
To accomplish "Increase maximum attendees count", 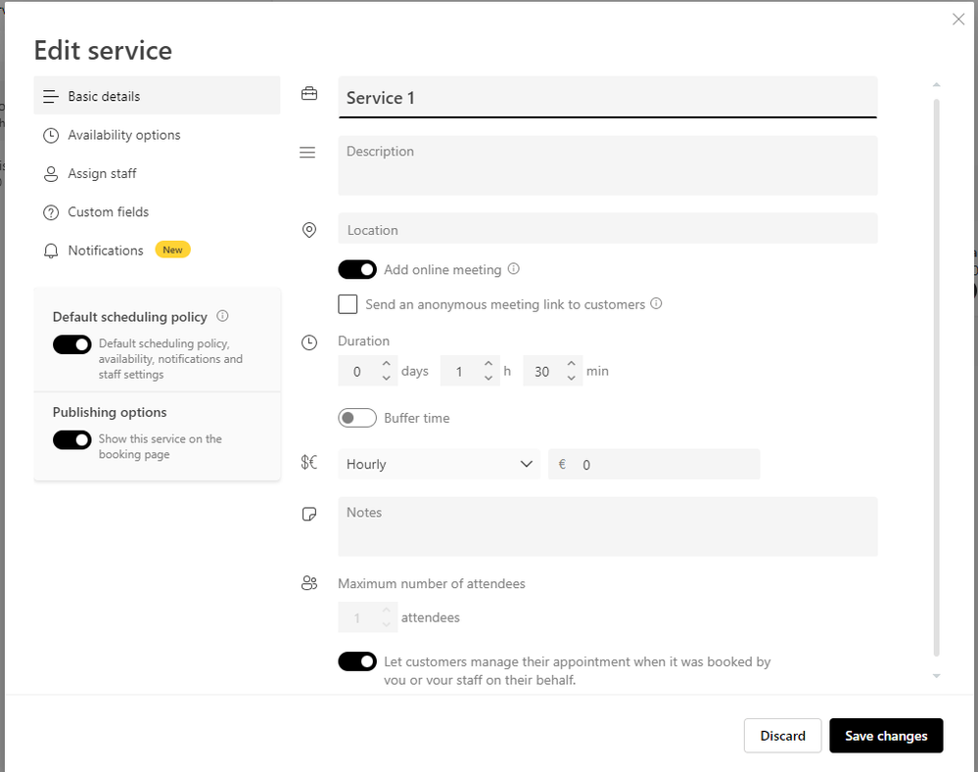I will click(387, 610).
